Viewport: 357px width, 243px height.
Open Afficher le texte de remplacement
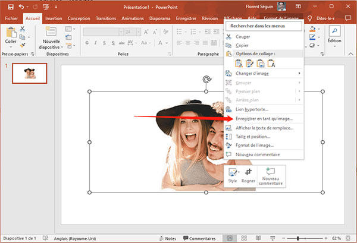[x=264, y=128]
